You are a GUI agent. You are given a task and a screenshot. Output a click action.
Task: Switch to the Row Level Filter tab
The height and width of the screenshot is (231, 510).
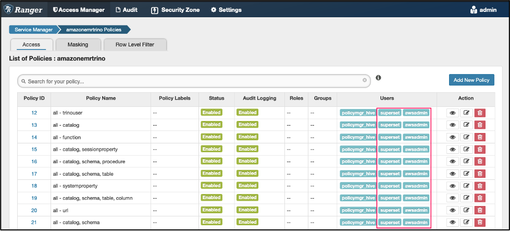click(135, 45)
